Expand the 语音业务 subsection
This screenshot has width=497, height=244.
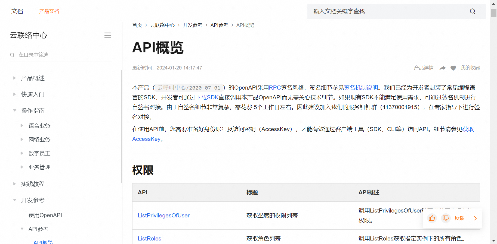[22, 125]
